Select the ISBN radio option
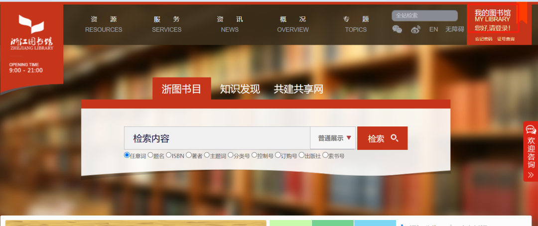This screenshot has height=226, width=538. point(169,155)
